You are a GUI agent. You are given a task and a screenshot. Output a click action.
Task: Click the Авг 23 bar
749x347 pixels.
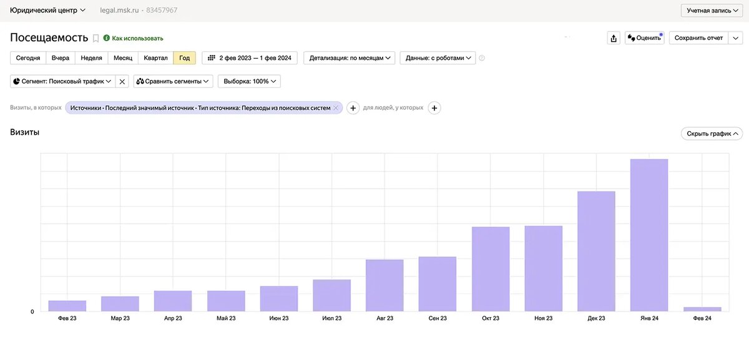(384, 285)
